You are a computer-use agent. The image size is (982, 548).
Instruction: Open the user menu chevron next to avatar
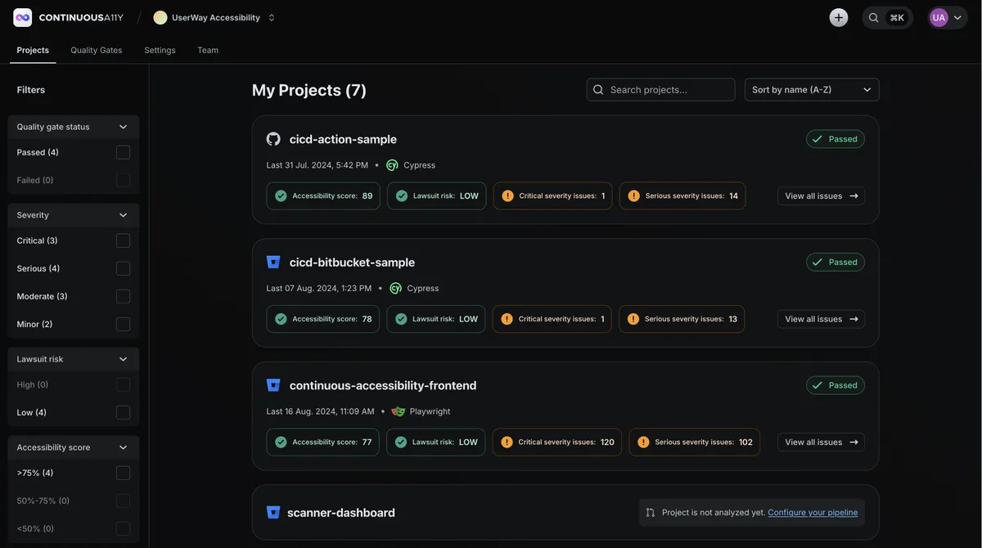click(x=957, y=17)
